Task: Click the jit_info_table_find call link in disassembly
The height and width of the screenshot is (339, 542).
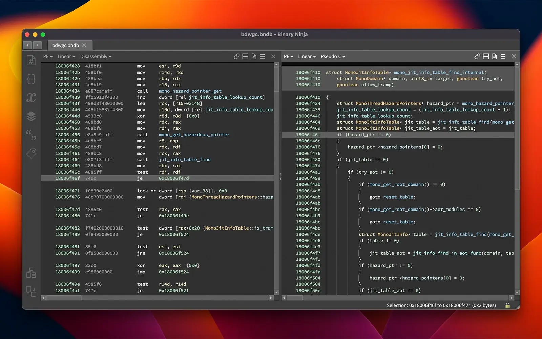Action: click(185, 159)
